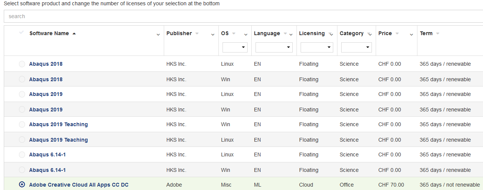Select Adobe Creative Cloud radio button

22,185
